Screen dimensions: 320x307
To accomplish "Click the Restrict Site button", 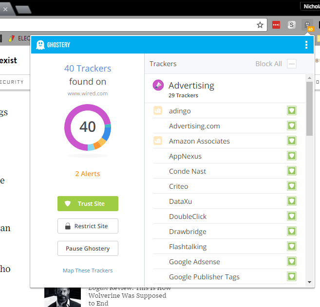I will tap(88, 226).
